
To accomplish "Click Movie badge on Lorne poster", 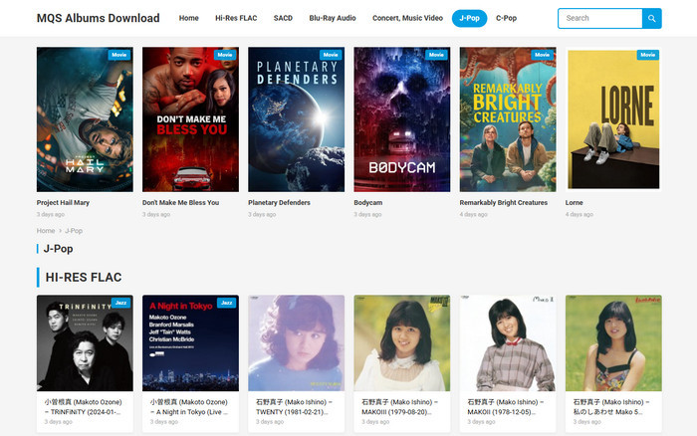I will coord(648,55).
